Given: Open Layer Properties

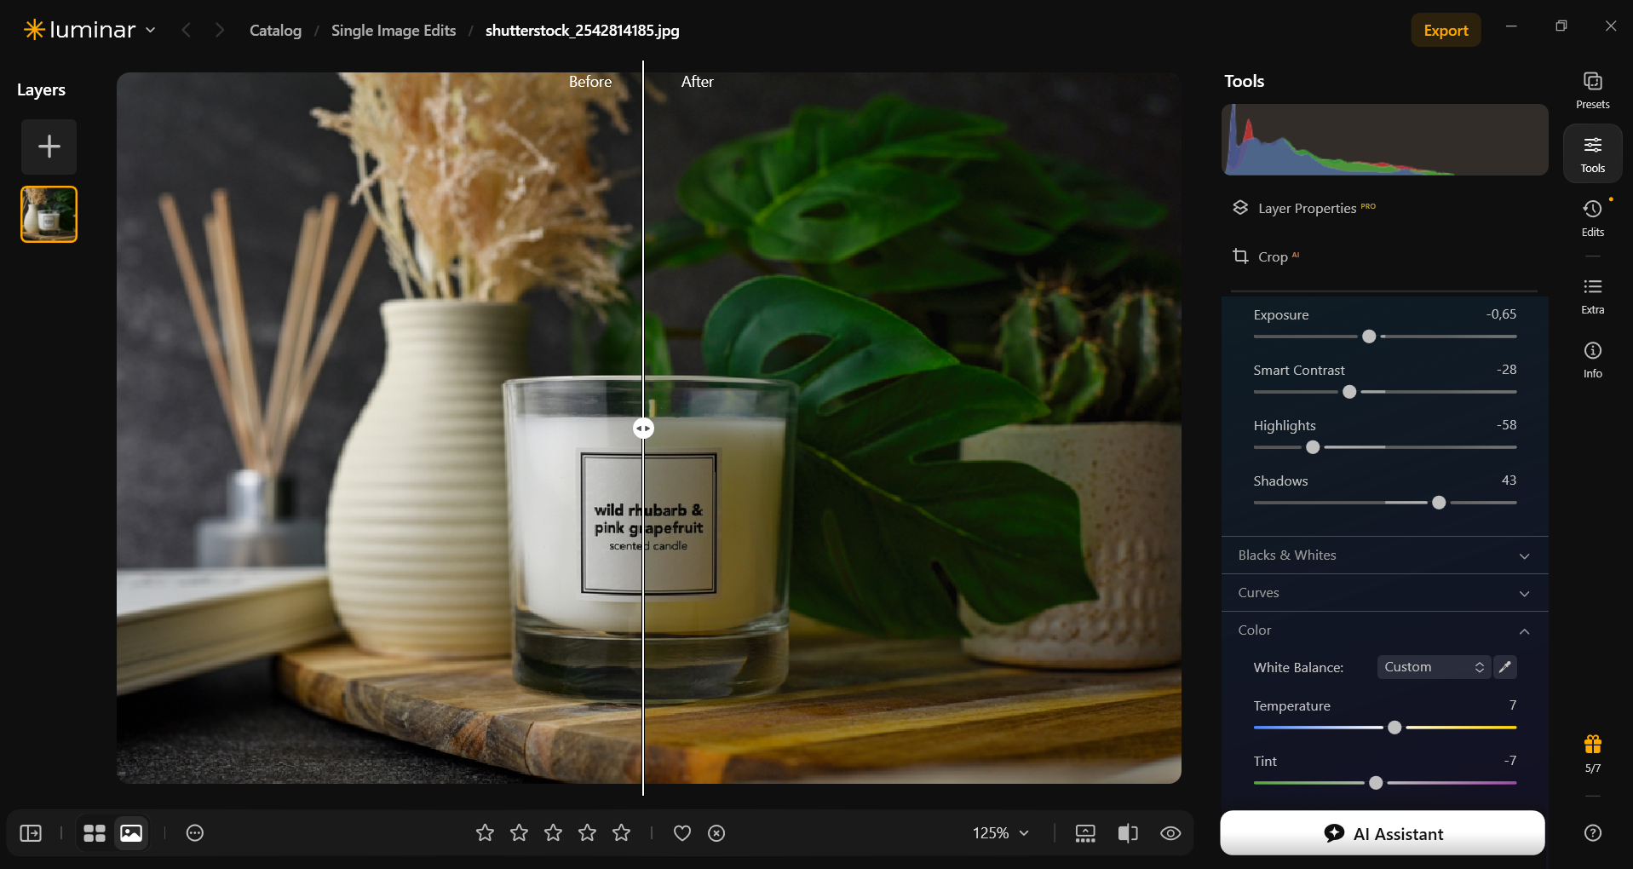Looking at the screenshot, I should pyautogui.click(x=1303, y=208).
